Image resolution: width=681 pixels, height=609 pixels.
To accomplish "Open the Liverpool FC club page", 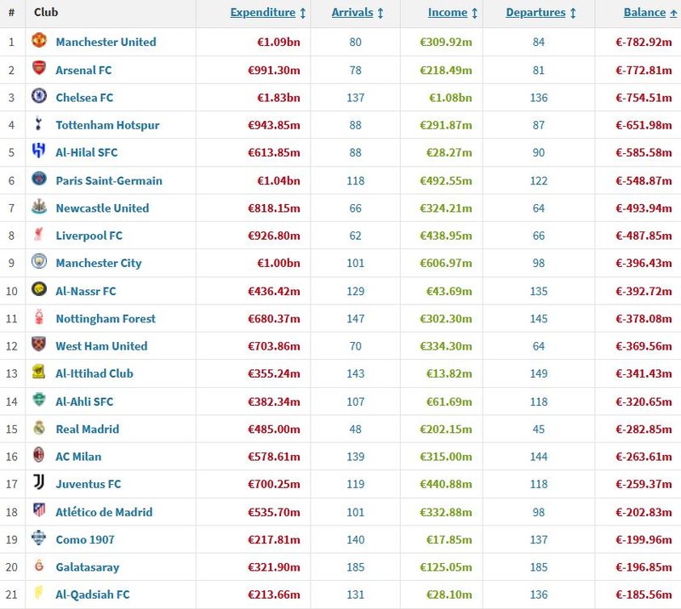I will [x=89, y=236].
